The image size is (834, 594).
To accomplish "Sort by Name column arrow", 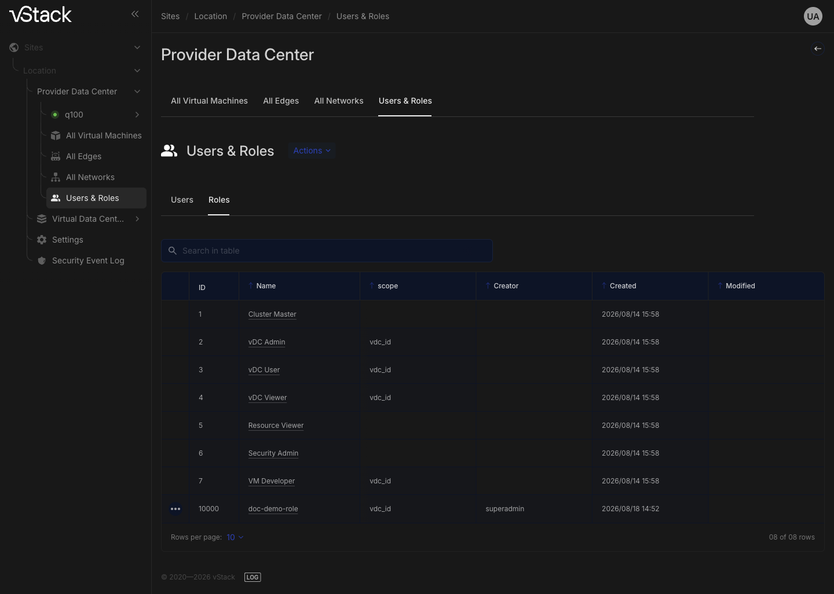I will pos(251,285).
